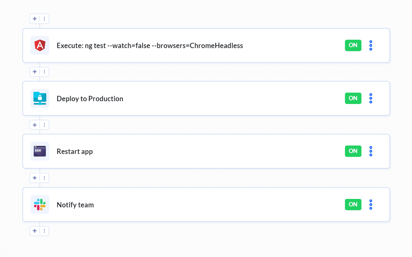
Task: Select the Restart app action title
Action: (x=75, y=151)
